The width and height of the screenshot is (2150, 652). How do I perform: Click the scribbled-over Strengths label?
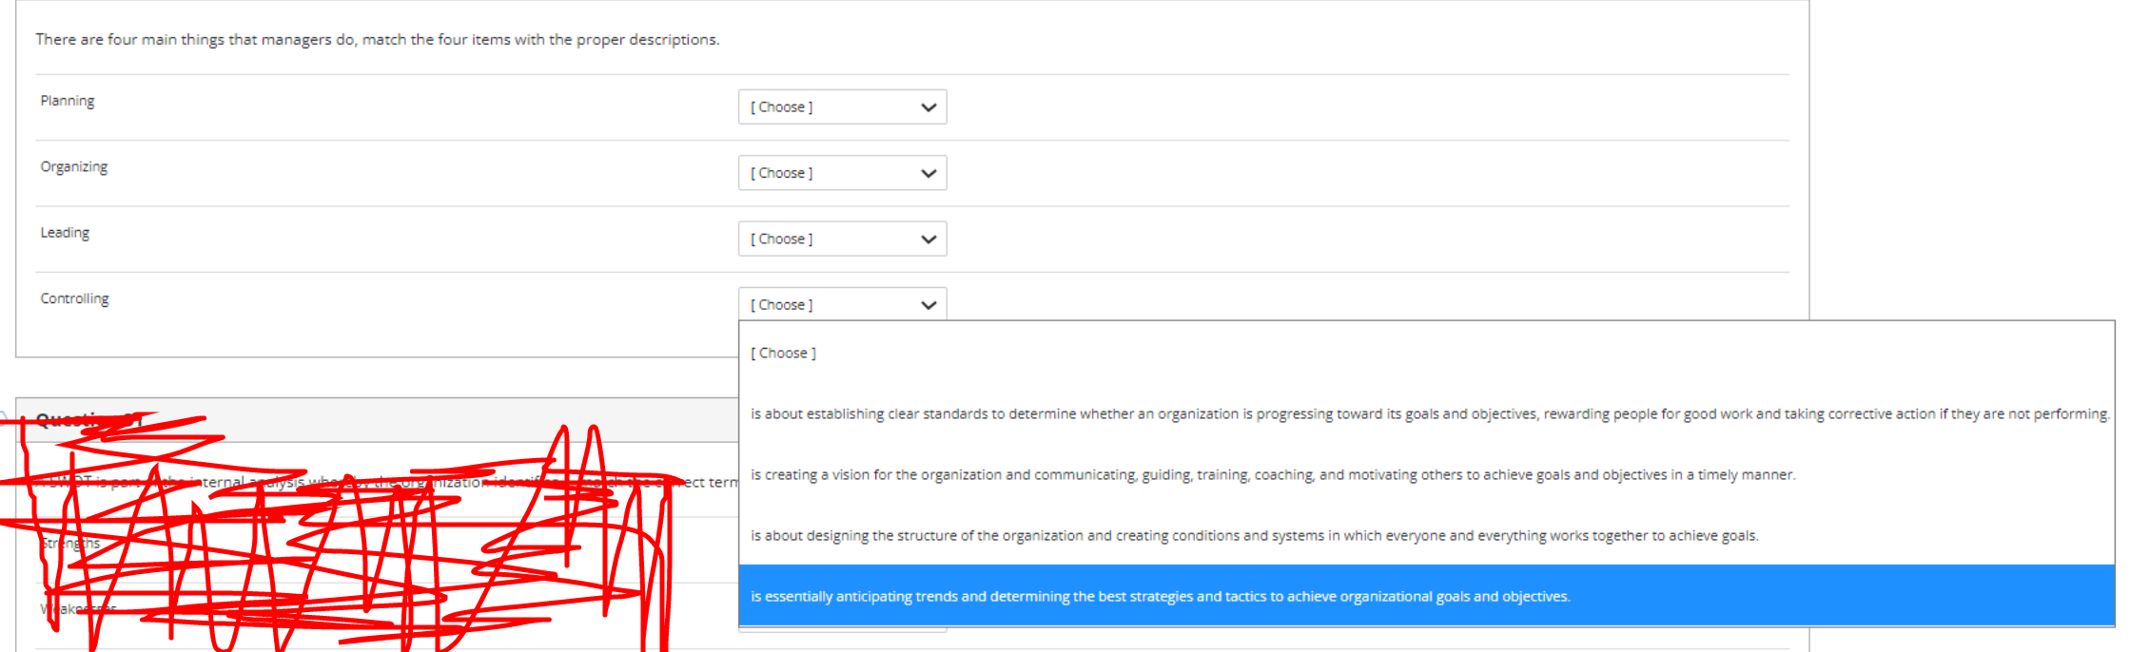point(69,543)
